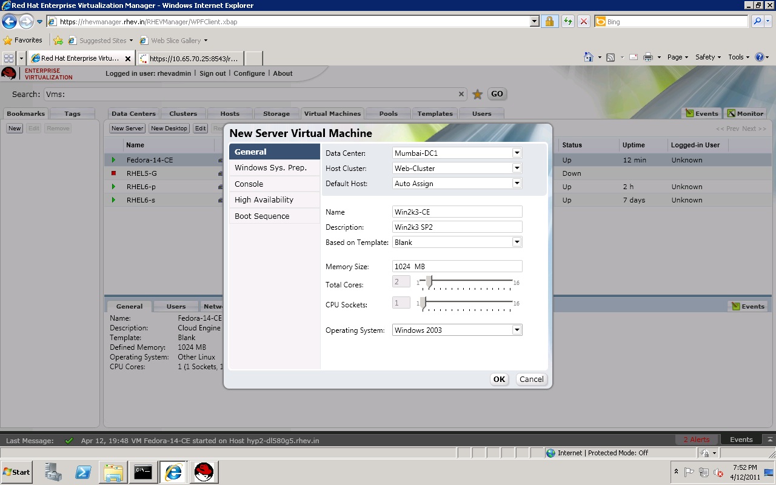Click the CPU Sockets slider handle

[x=423, y=302]
